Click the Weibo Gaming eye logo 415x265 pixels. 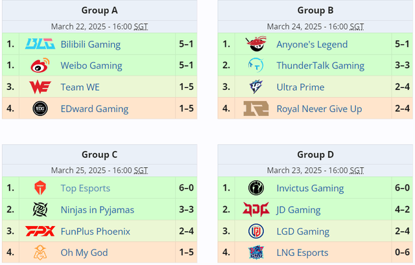tap(40, 65)
